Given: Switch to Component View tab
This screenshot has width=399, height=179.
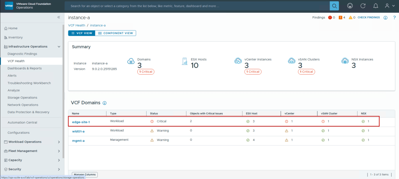Looking at the screenshot, I should [x=115, y=33].
